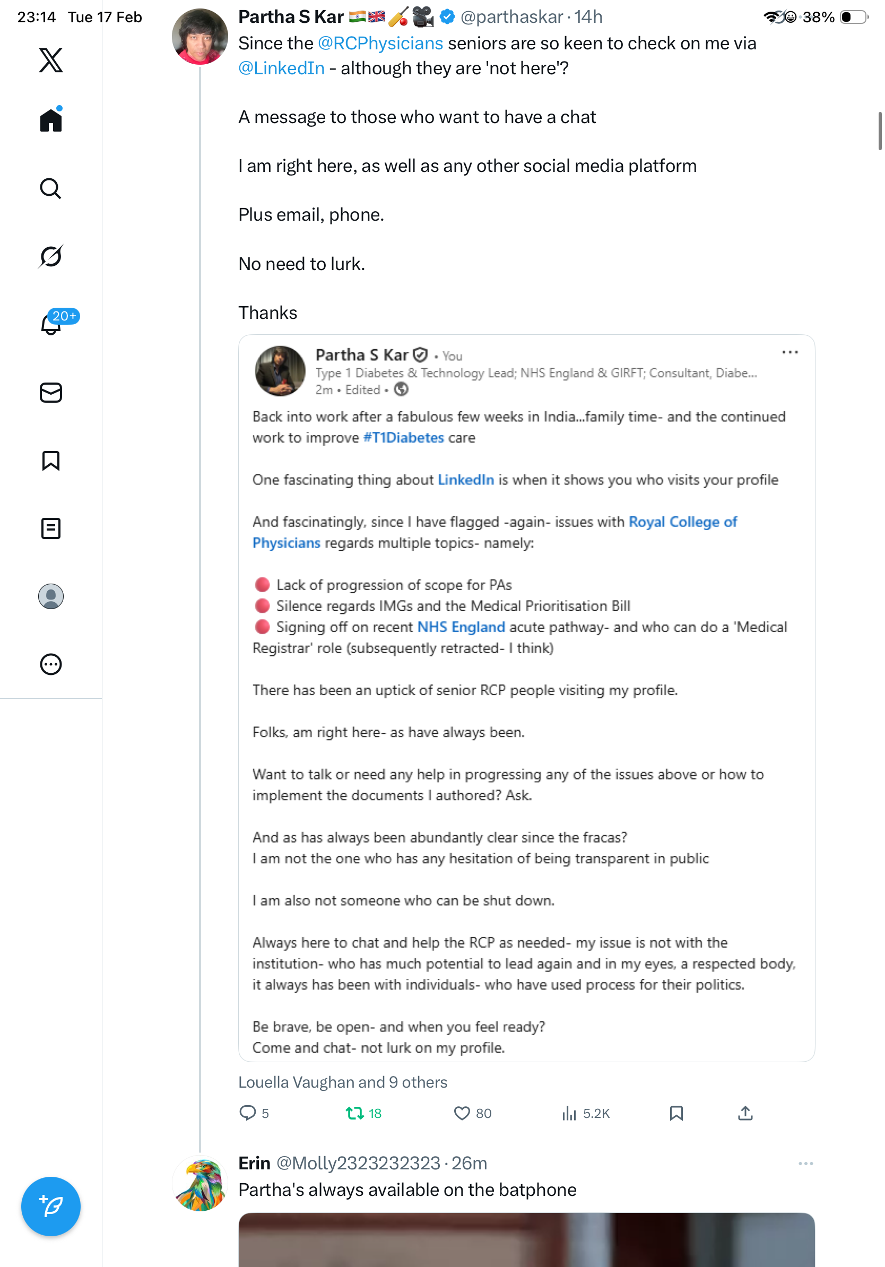This screenshot has width=885, height=1267.
Task: Open more options on Erin's reply
Action: click(x=805, y=1163)
